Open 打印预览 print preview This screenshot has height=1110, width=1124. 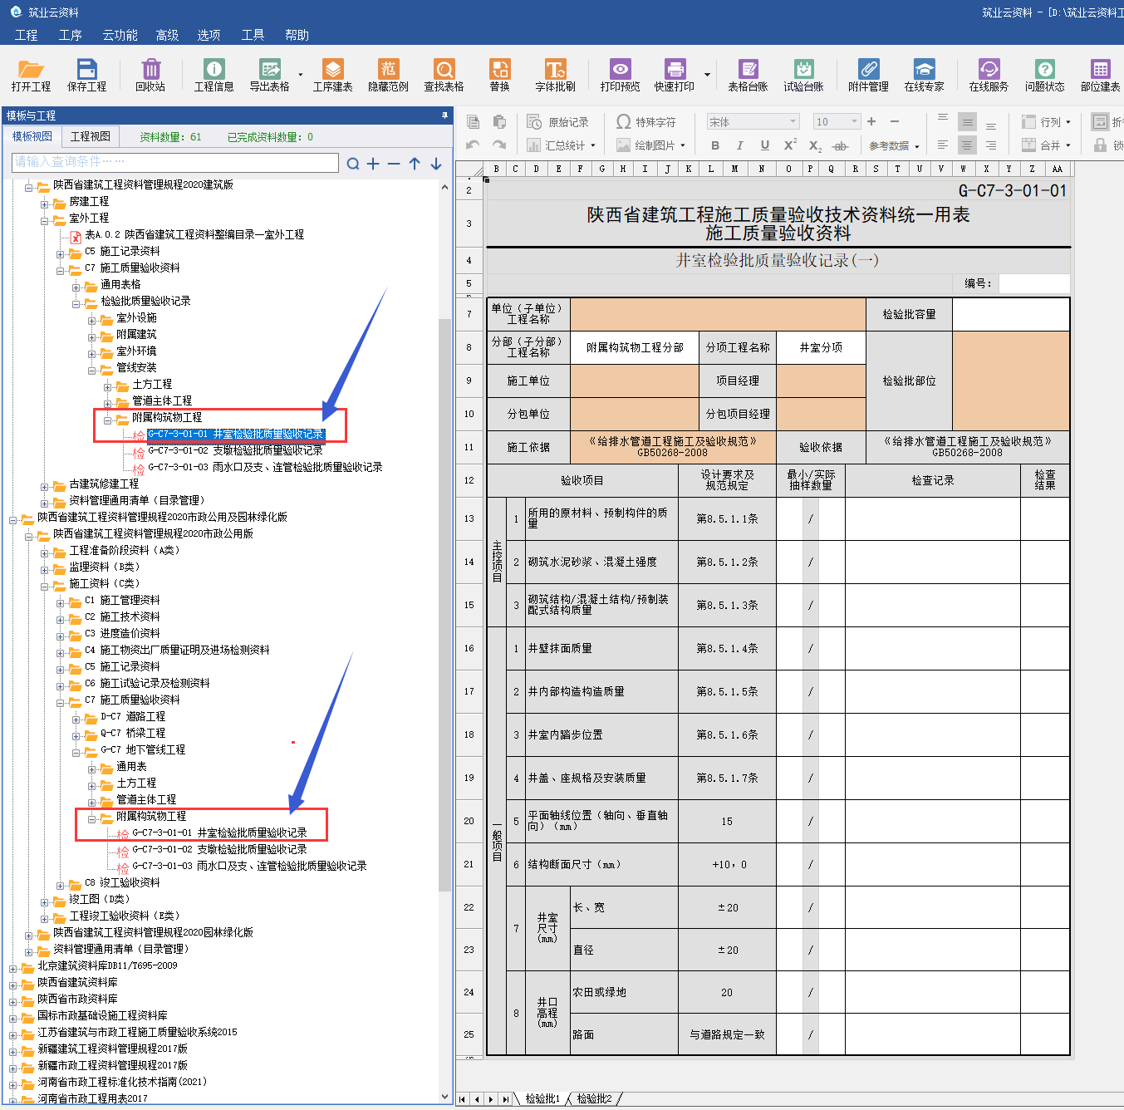point(620,75)
